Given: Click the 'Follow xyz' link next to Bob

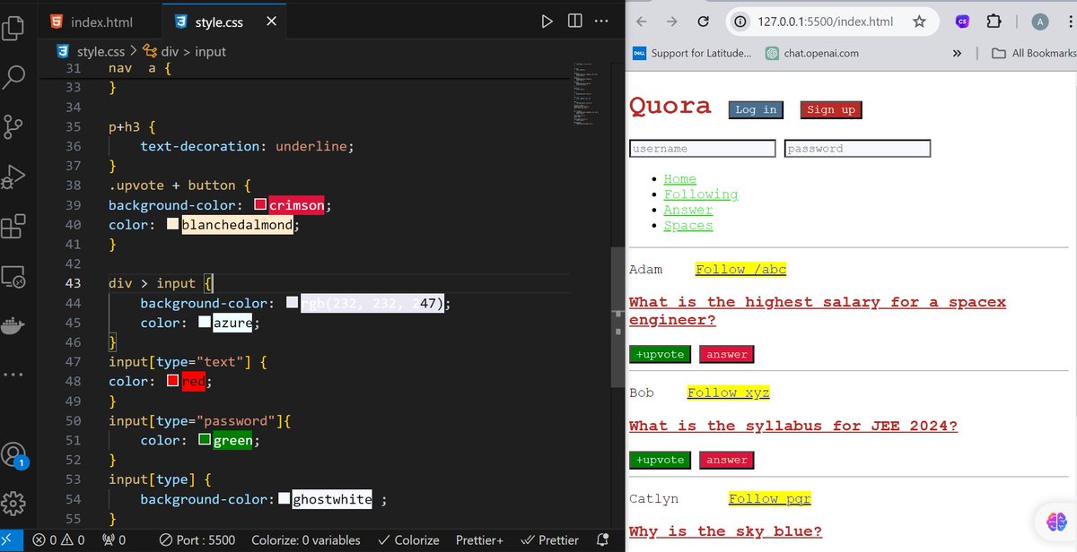Looking at the screenshot, I should click(728, 393).
